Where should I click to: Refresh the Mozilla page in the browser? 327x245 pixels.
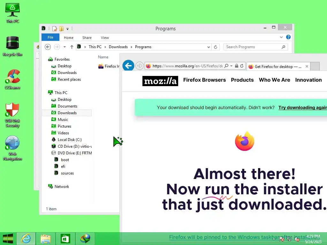pos(242,66)
